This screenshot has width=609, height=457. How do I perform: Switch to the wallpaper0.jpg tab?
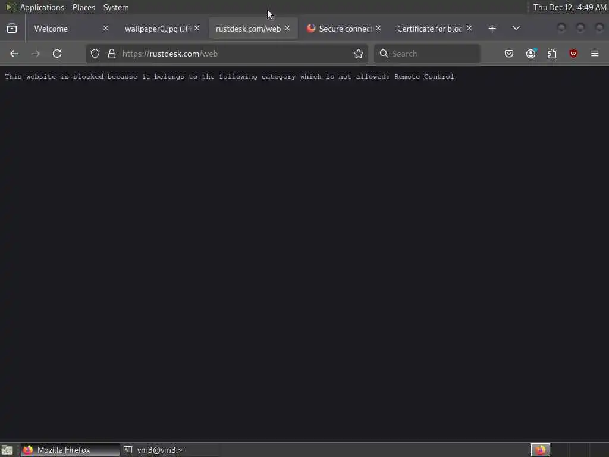[x=161, y=29]
